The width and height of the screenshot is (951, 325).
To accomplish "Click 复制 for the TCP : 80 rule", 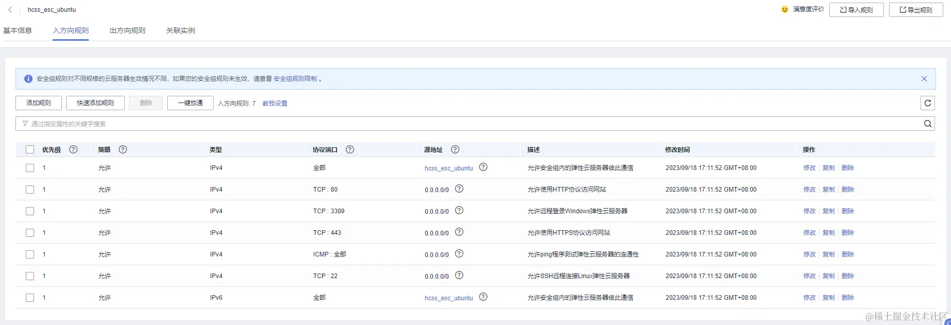I will (829, 190).
